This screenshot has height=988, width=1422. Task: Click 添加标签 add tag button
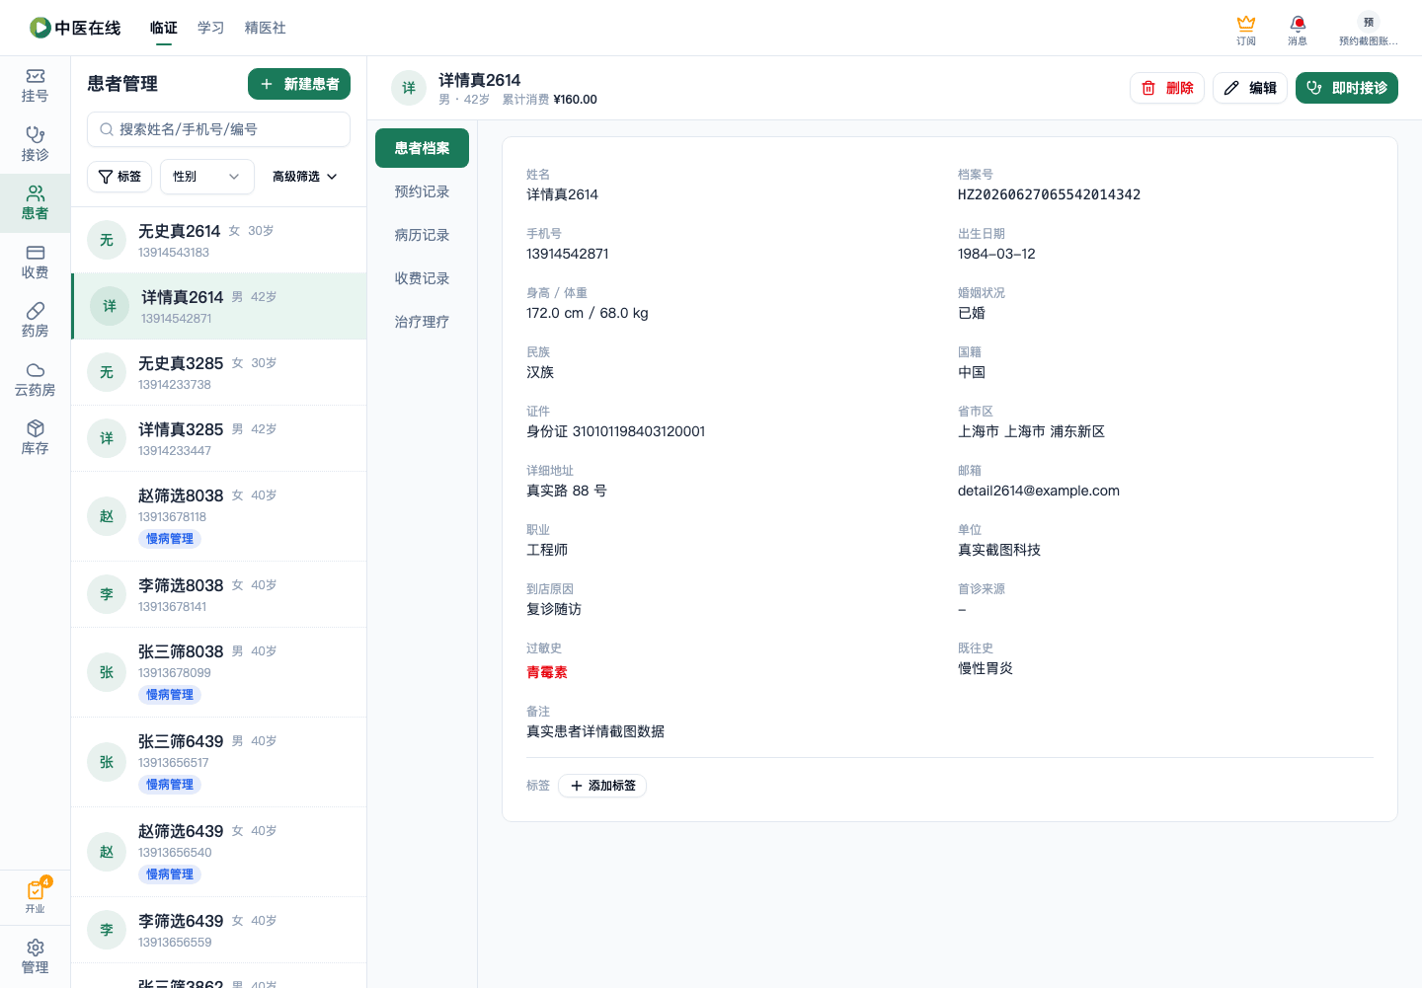pos(602,786)
